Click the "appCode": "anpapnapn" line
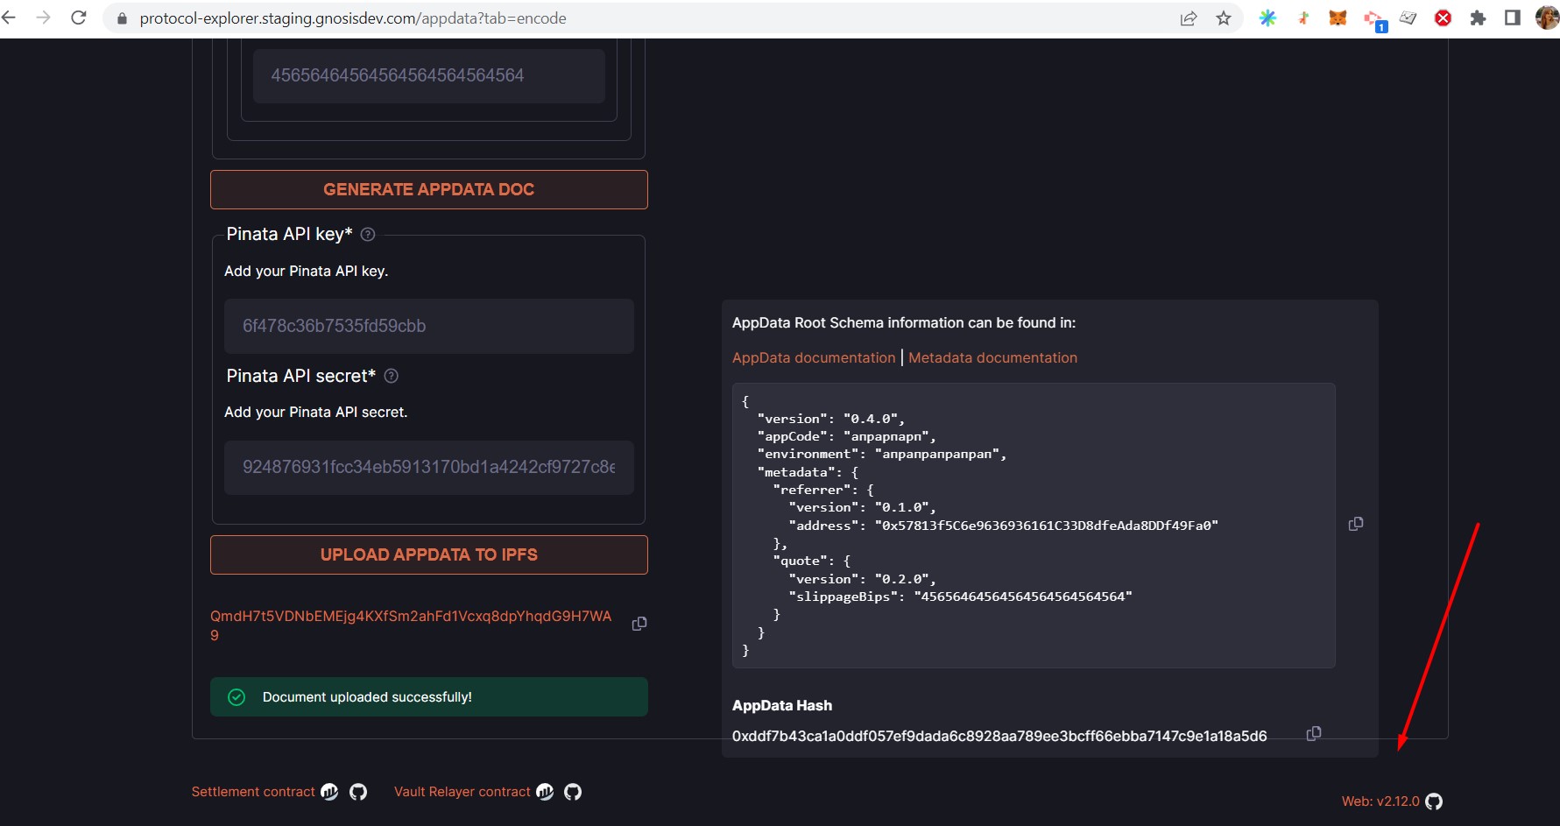Image resolution: width=1560 pixels, height=826 pixels. point(846,436)
